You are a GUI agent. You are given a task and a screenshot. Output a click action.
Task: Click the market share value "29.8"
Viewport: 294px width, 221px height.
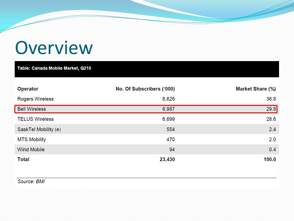pos(271,109)
